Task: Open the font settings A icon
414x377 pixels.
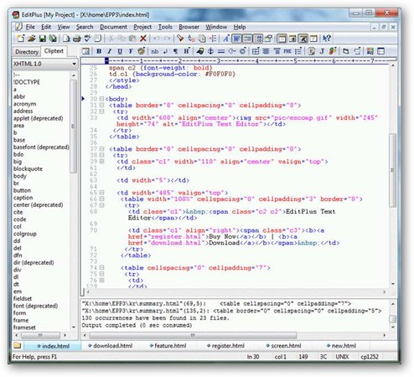Action: point(225,39)
